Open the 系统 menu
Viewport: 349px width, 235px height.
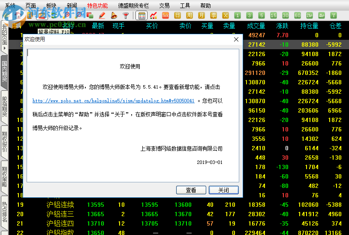pyautogui.click(x=10, y=6)
